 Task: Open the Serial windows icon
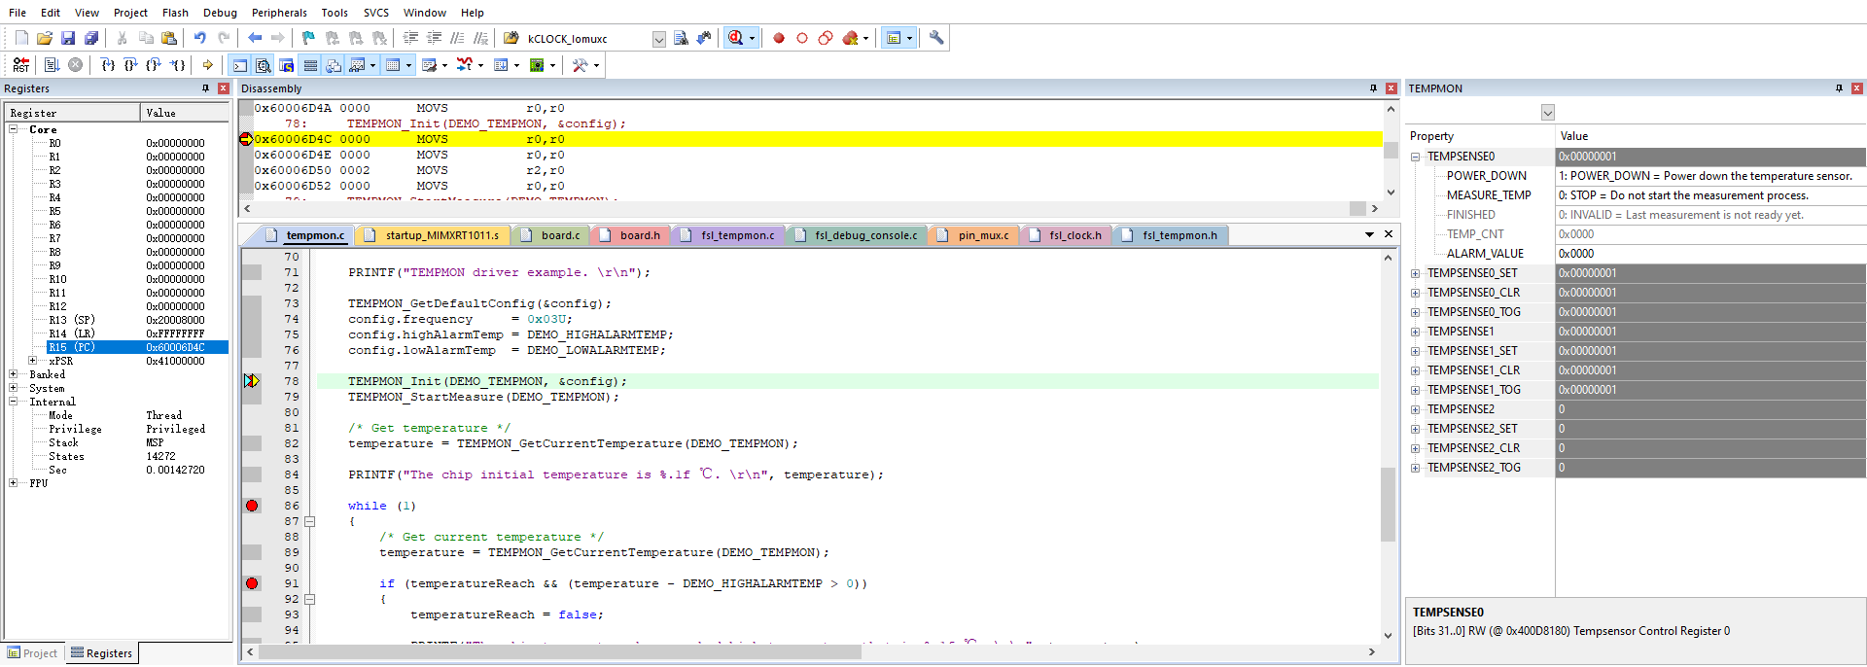tap(429, 65)
